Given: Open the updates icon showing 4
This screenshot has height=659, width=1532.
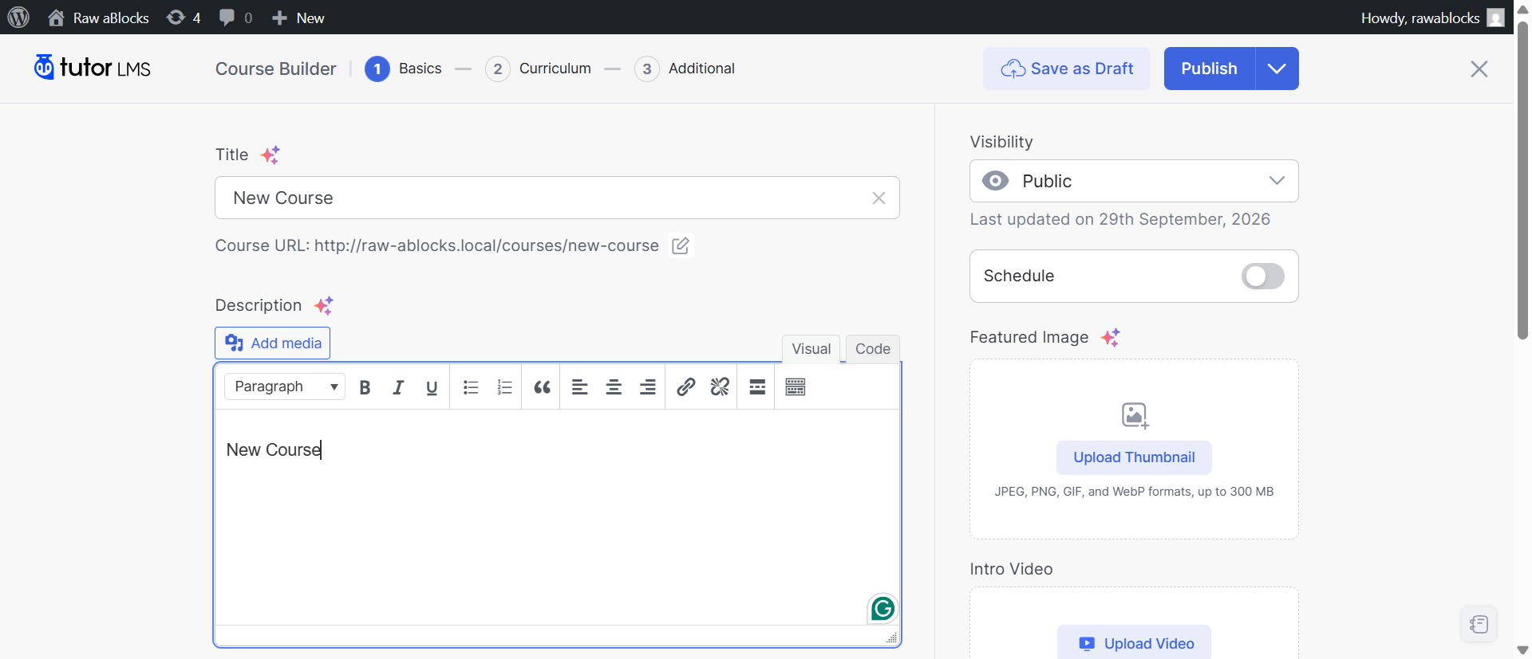Looking at the screenshot, I should [184, 18].
